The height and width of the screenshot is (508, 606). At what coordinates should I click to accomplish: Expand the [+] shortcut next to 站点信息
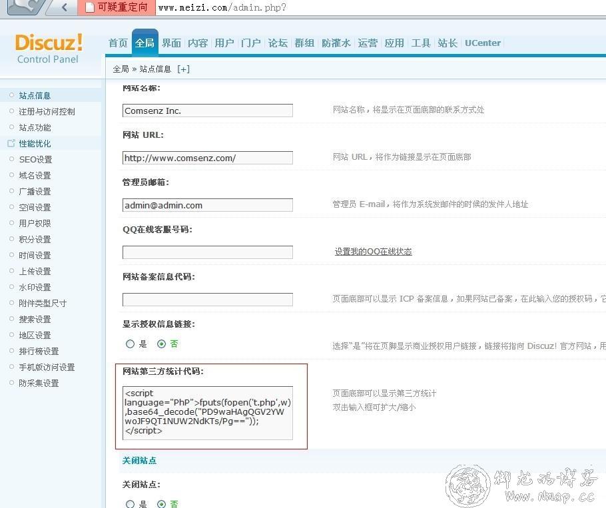pos(183,69)
